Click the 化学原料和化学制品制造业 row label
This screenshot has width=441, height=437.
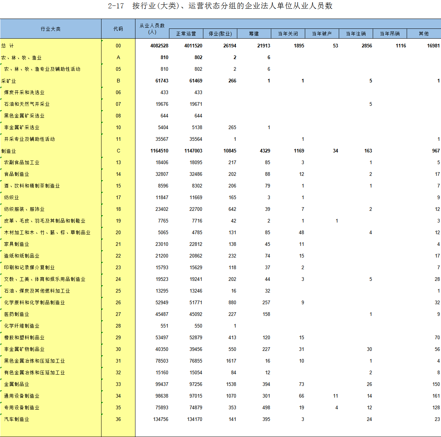(34, 302)
